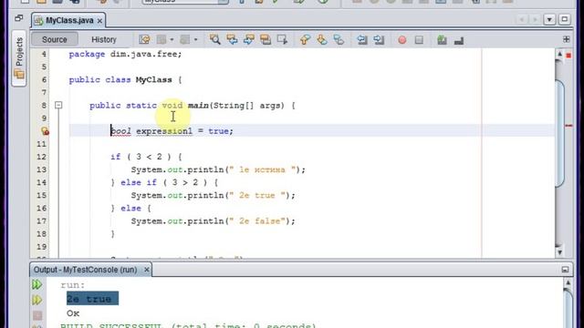
Task: Click line number 12 in gutter
Action: click(41, 157)
